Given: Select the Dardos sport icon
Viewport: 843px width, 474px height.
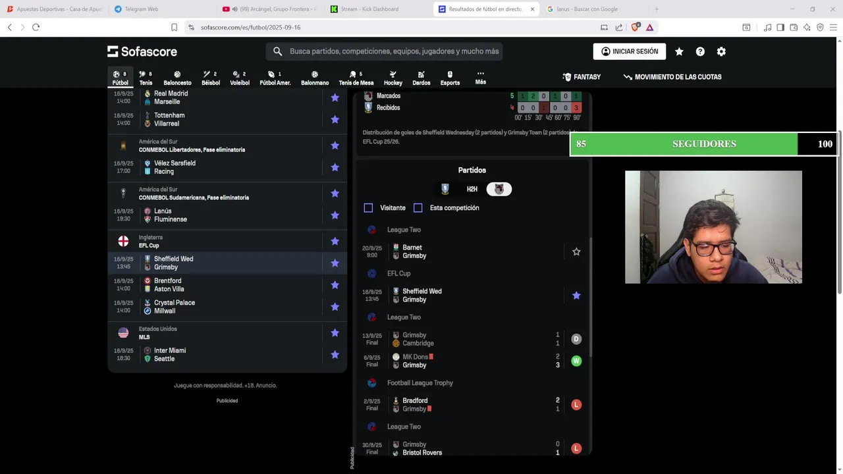Looking at the screenshot, I should coord(421,78).
